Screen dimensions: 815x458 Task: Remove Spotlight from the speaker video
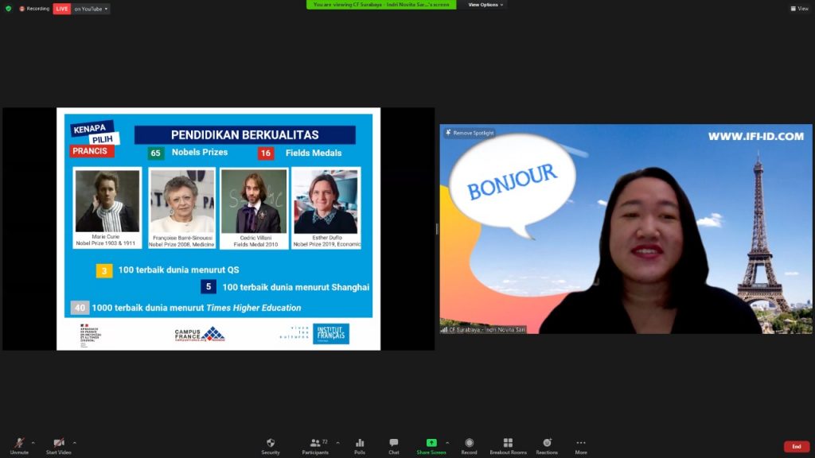tap(470, 133)
